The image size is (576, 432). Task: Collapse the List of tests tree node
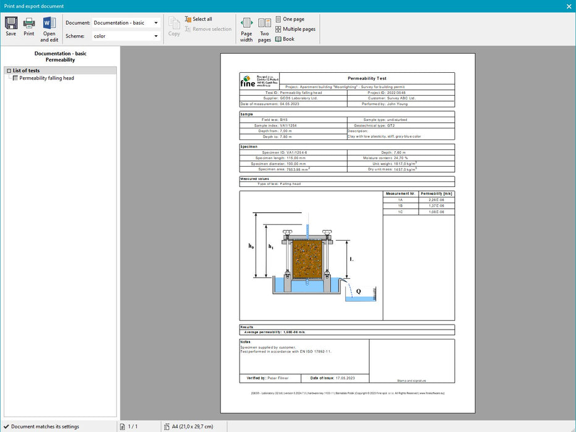[9, 71]
